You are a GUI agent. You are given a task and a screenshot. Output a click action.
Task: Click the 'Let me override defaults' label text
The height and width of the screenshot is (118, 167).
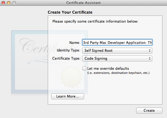[108, 68]
